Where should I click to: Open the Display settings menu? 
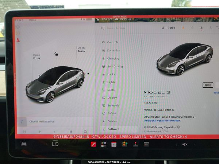(109, 98)
